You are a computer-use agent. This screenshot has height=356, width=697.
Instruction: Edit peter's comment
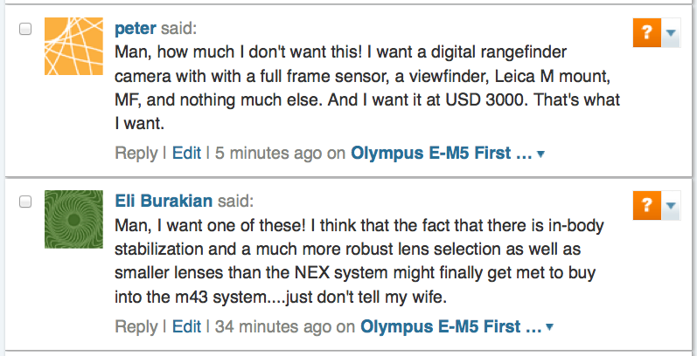tap(186, 154)
